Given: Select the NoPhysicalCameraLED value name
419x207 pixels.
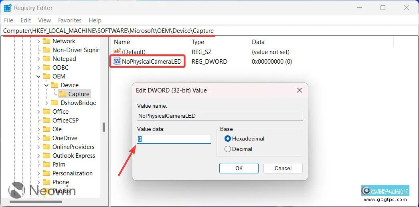Looking at the screenshot, I should (x=152, y=62).
